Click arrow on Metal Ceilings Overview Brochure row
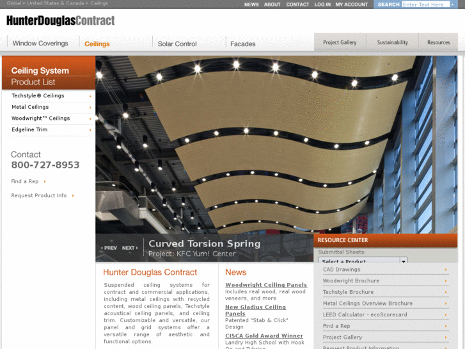465x349 pixels. click(x=446, y=304)
